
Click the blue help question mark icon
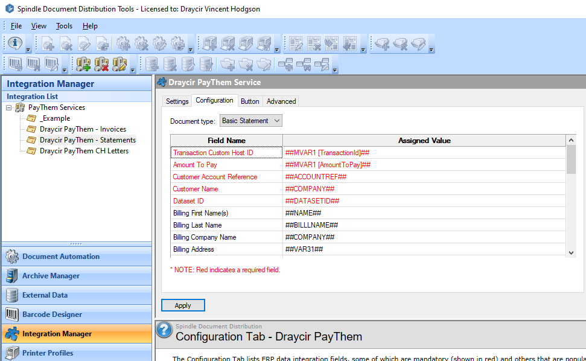[x=164, y=330]
